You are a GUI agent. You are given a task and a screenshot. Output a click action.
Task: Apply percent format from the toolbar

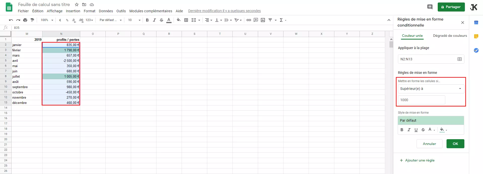[67, 20]
